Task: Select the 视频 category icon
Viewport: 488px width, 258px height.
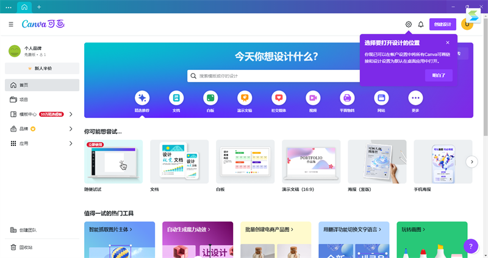Action: (313, 98)
